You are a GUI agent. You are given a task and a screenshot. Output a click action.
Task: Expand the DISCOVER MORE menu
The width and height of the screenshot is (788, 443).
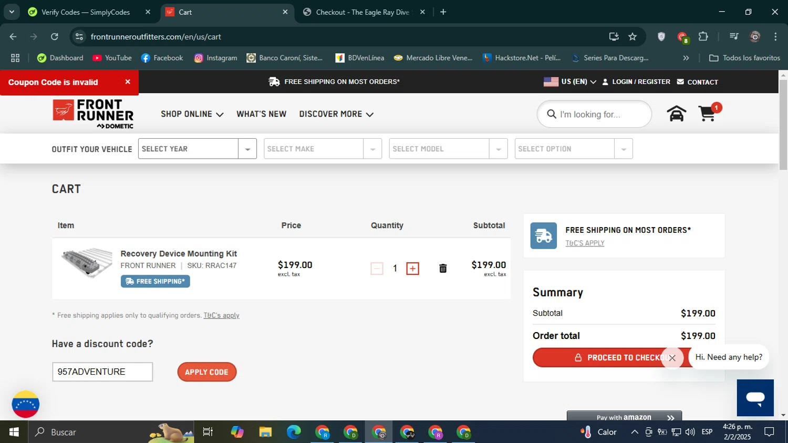coord(336,114)
